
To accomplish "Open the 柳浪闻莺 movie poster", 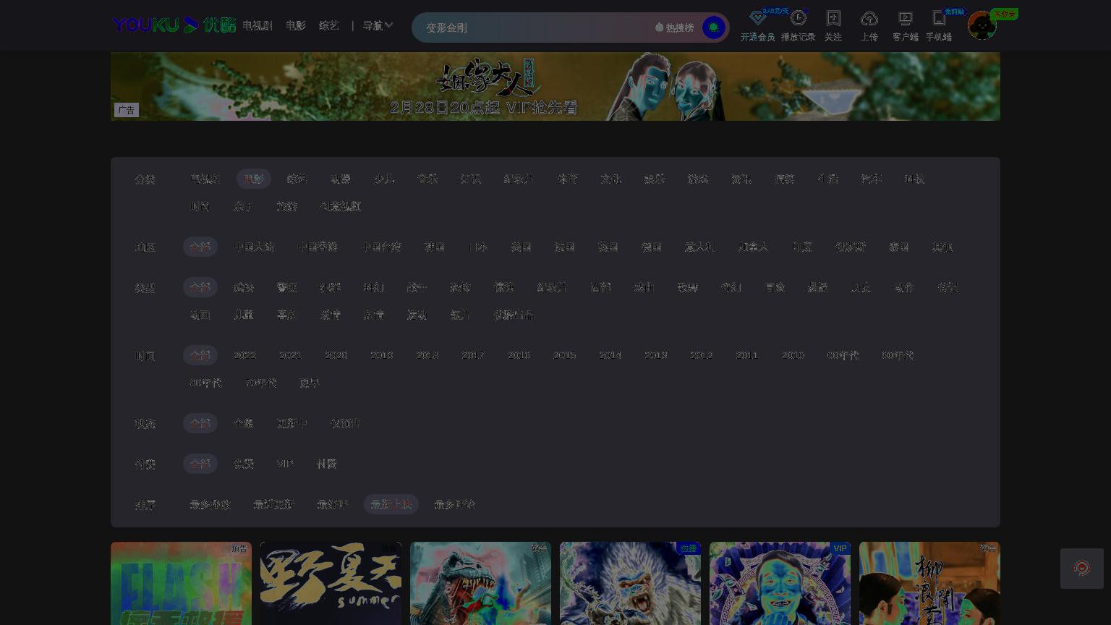I will coord(929,583).
